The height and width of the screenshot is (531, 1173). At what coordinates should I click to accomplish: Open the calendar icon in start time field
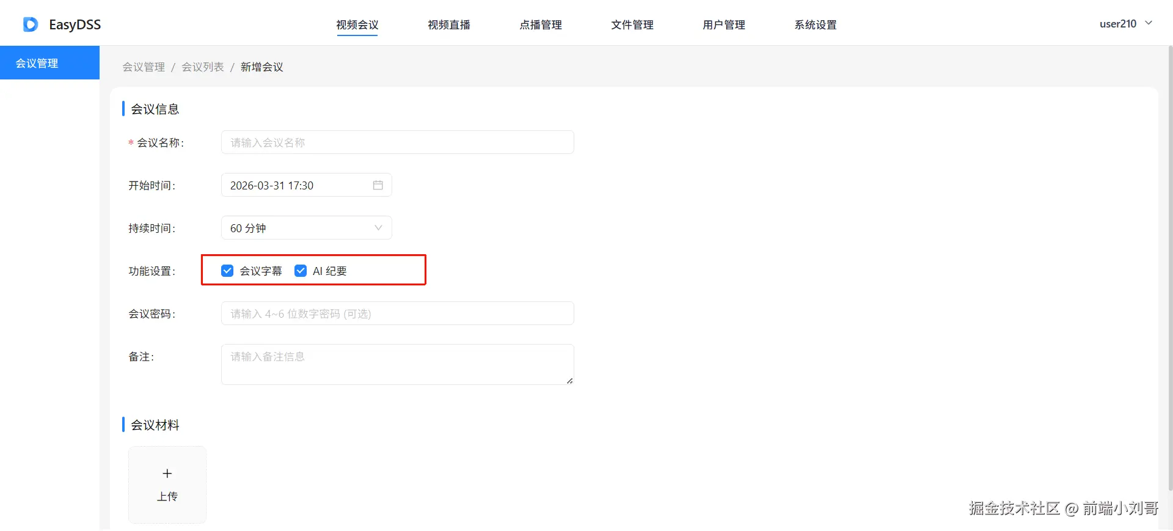378,185
